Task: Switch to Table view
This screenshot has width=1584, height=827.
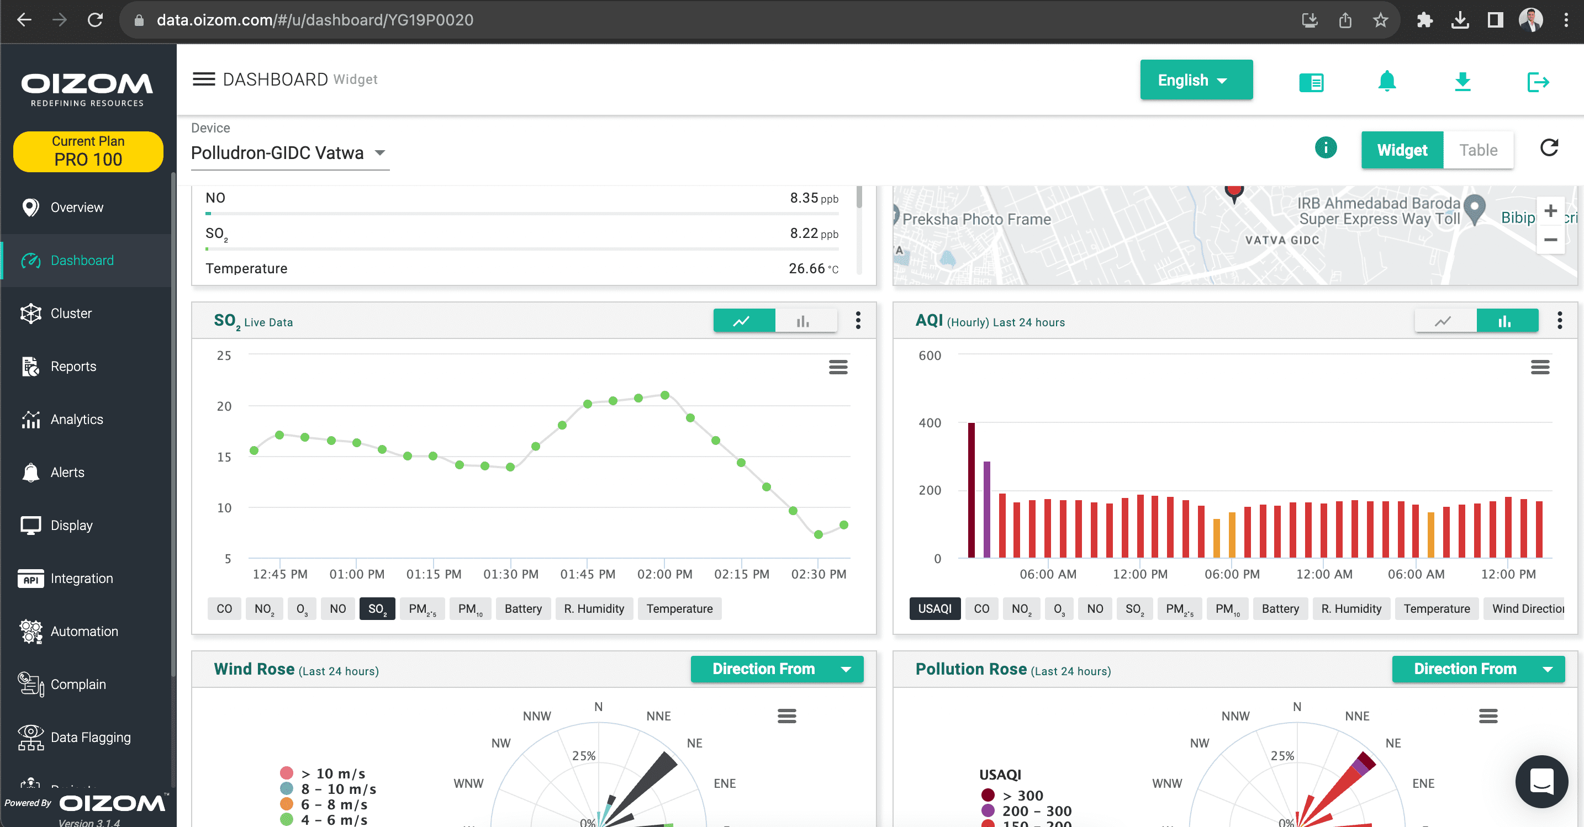Action: point(1477,150)
